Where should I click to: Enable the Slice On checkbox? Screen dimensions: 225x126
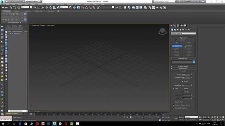[x=183, y=92]
